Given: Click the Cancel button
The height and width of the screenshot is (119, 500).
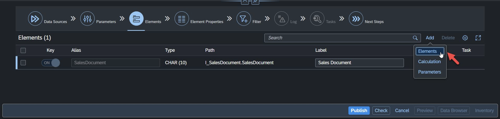Looking at the screenshot, I should (x=402, y=110).
